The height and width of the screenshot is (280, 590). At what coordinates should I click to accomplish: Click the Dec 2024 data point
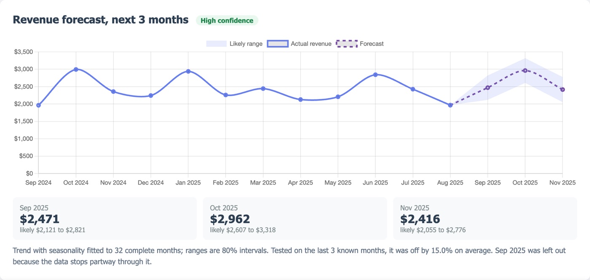(x=151, y=96)
